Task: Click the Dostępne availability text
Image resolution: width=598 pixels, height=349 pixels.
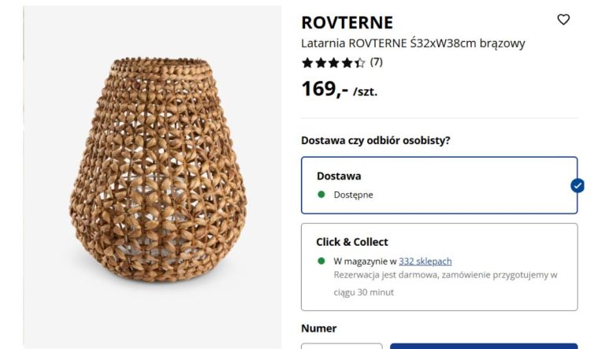Action: pos(353,195)
